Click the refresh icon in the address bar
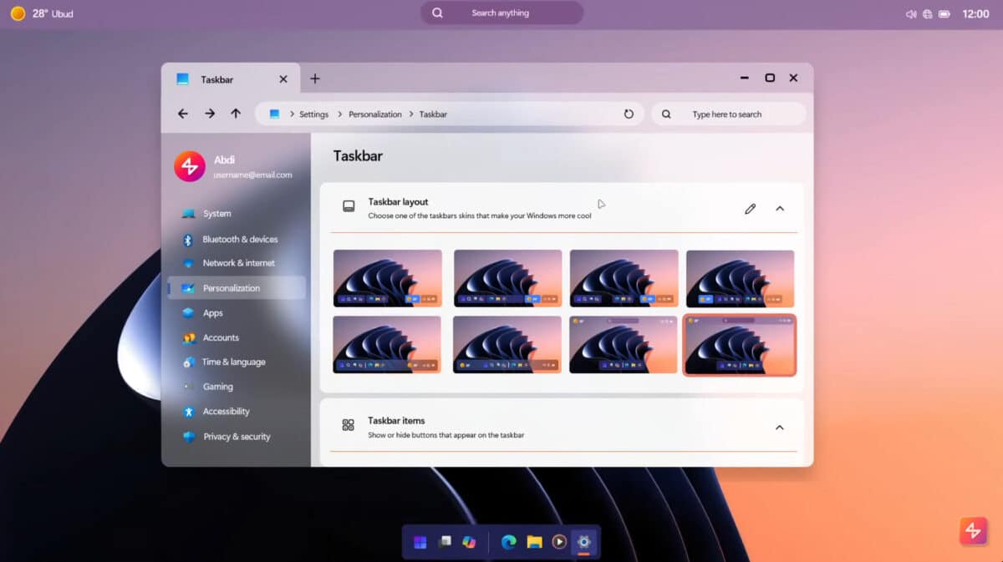This screenshot has width=1003, height=562. (x=629, y=114)
